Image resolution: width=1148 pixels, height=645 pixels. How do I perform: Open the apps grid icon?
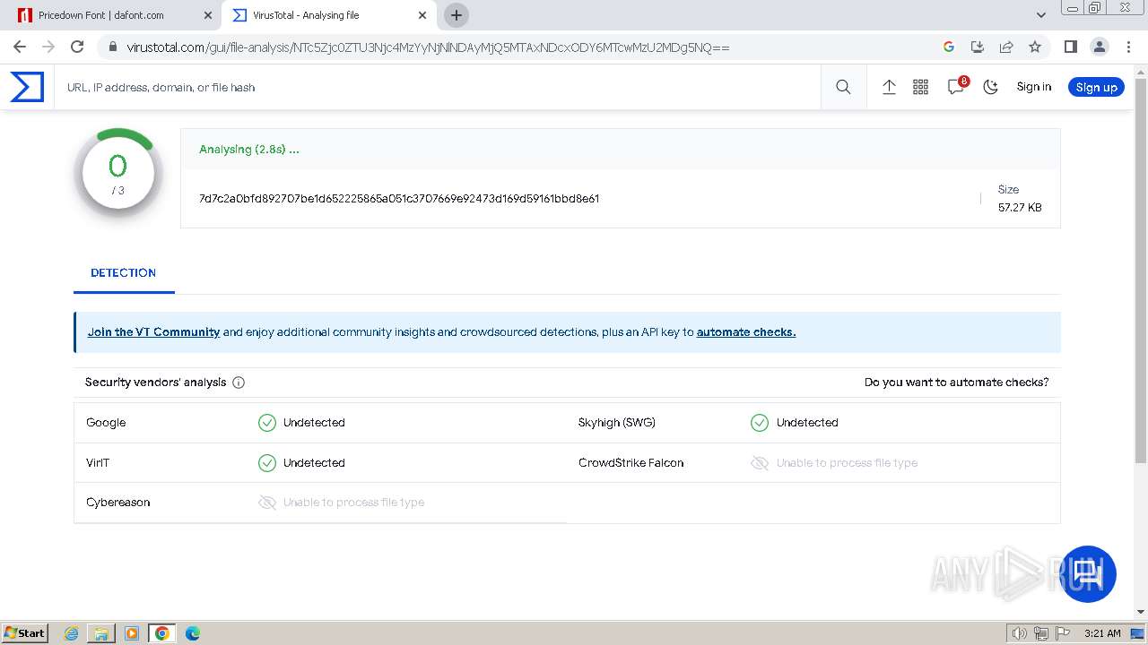coord(920,87)
